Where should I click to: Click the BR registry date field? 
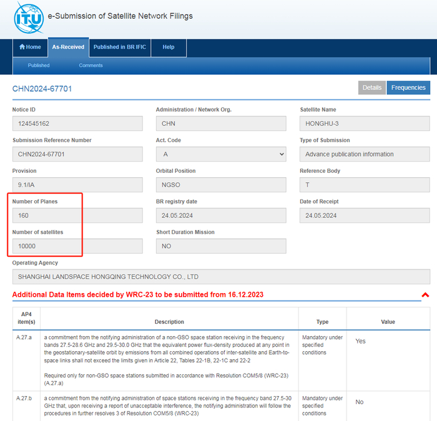(x=221, y=216)
